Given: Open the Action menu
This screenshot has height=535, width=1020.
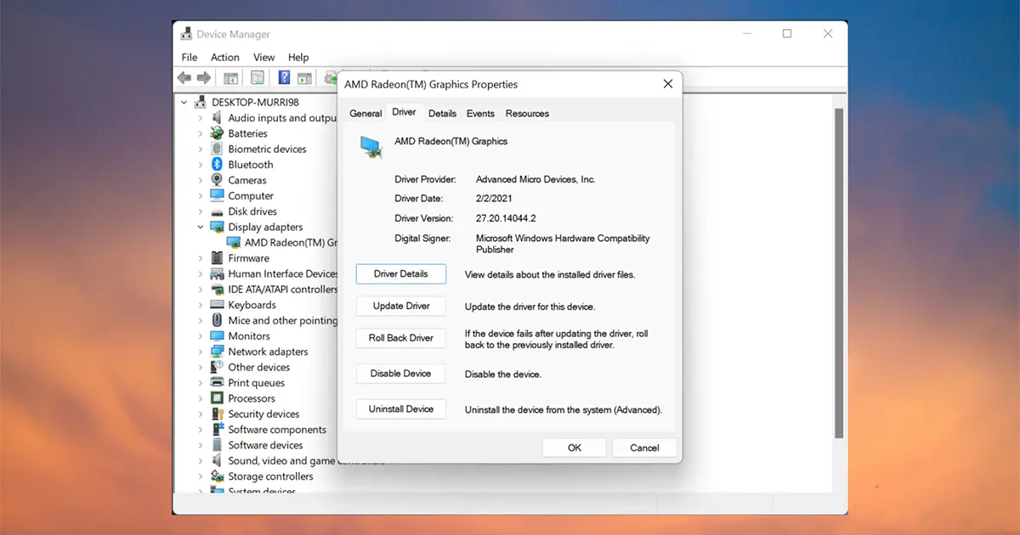Looking at the screenshot, I should pyautogui.click(x=225, y=57).
